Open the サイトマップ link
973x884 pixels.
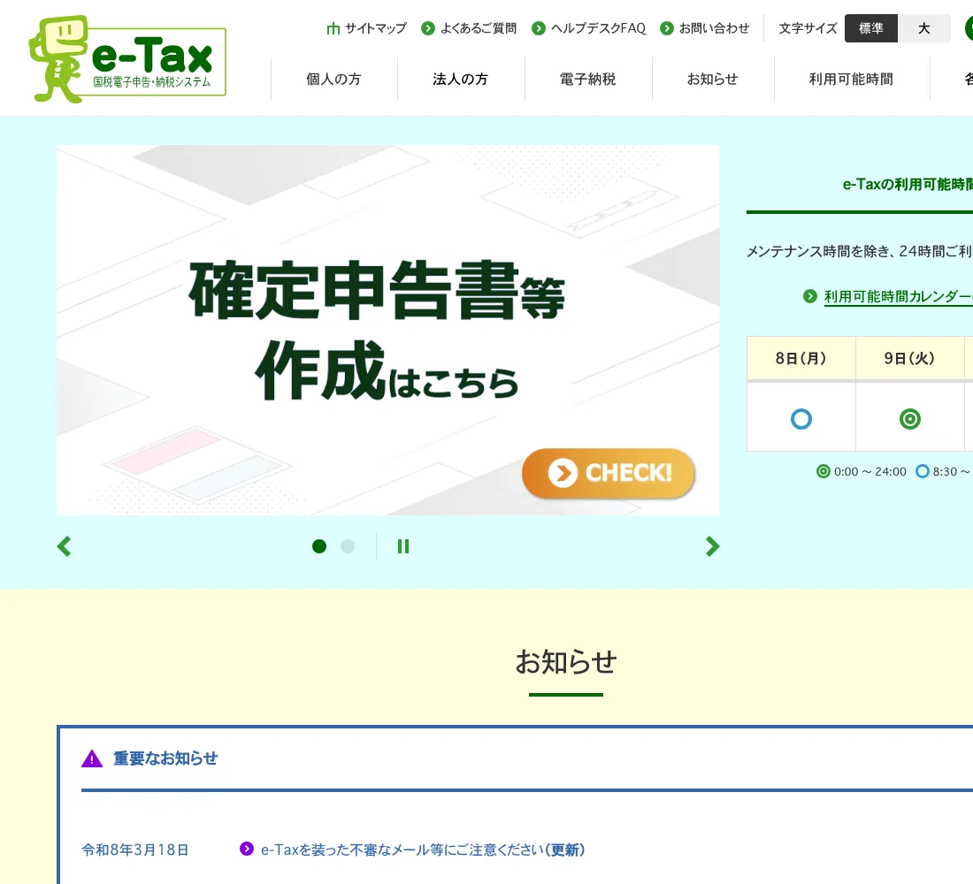pos(375,28)
